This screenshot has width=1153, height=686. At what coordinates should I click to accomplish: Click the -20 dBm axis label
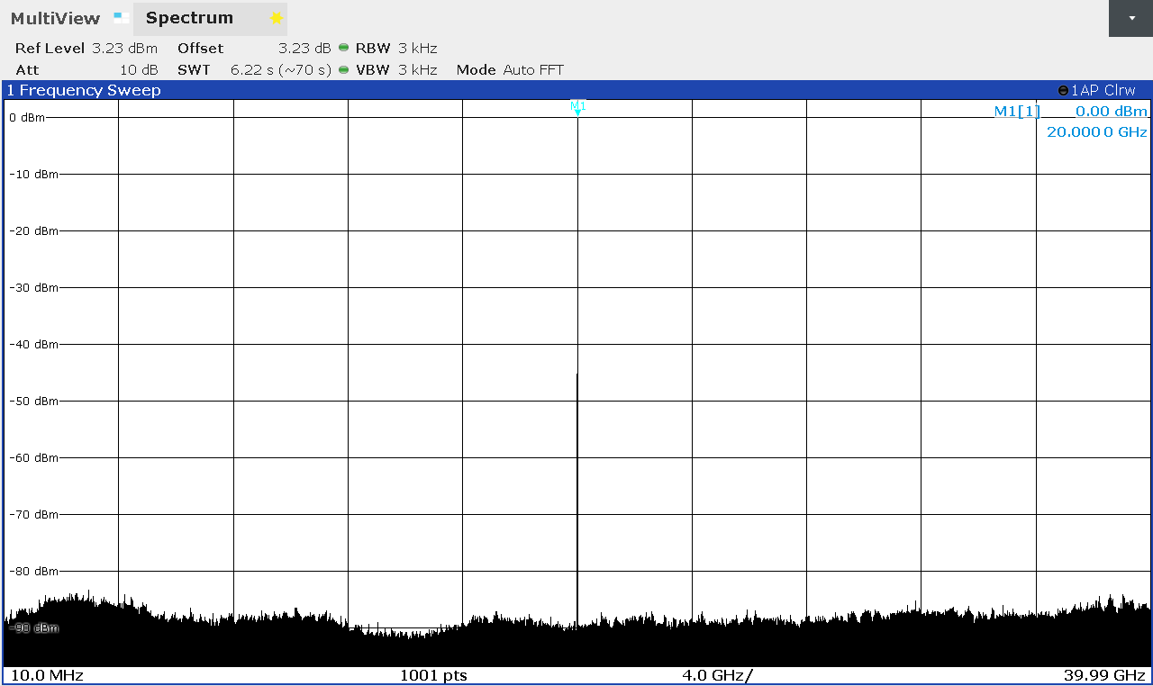pyautogui.click(x=33, y=230)
